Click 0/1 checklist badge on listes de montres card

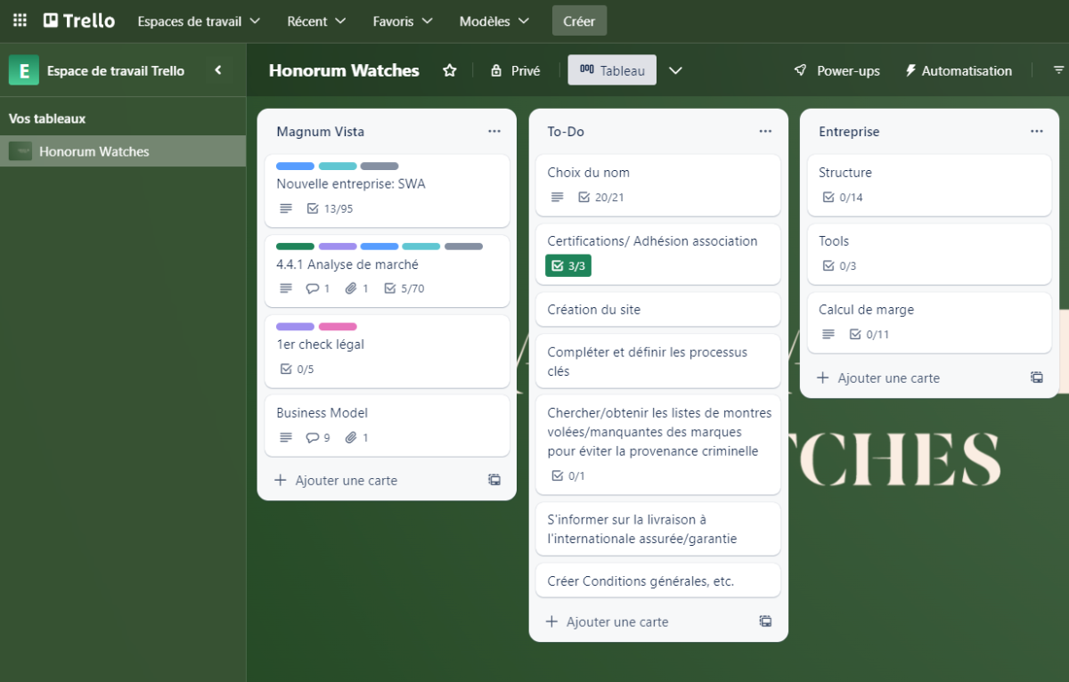[568, 475]
